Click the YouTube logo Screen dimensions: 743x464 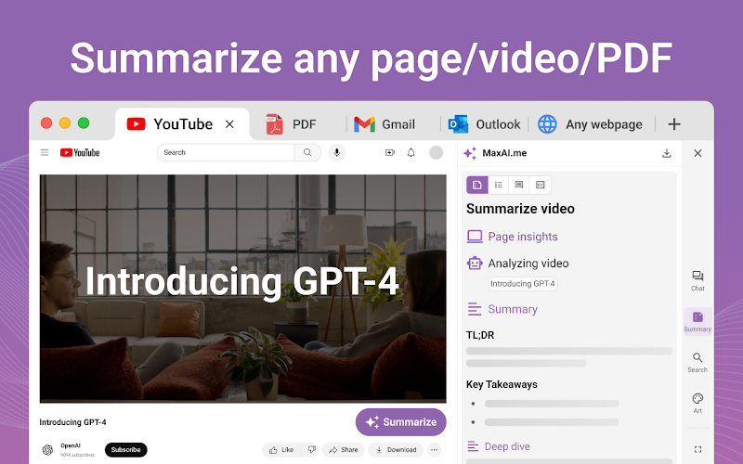(x=80, y=152)
